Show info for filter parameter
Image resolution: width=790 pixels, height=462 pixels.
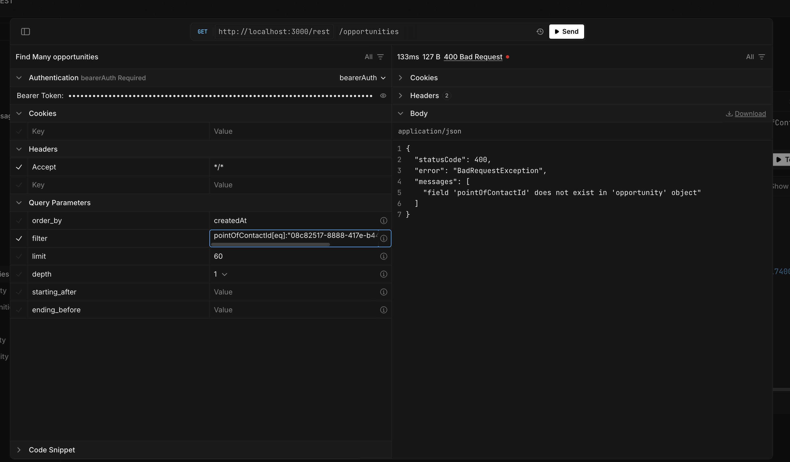(x=383, y=239)
